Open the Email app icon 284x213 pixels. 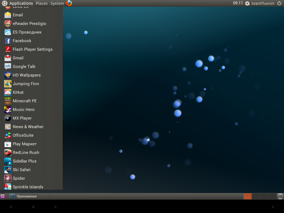click(7, 15)
